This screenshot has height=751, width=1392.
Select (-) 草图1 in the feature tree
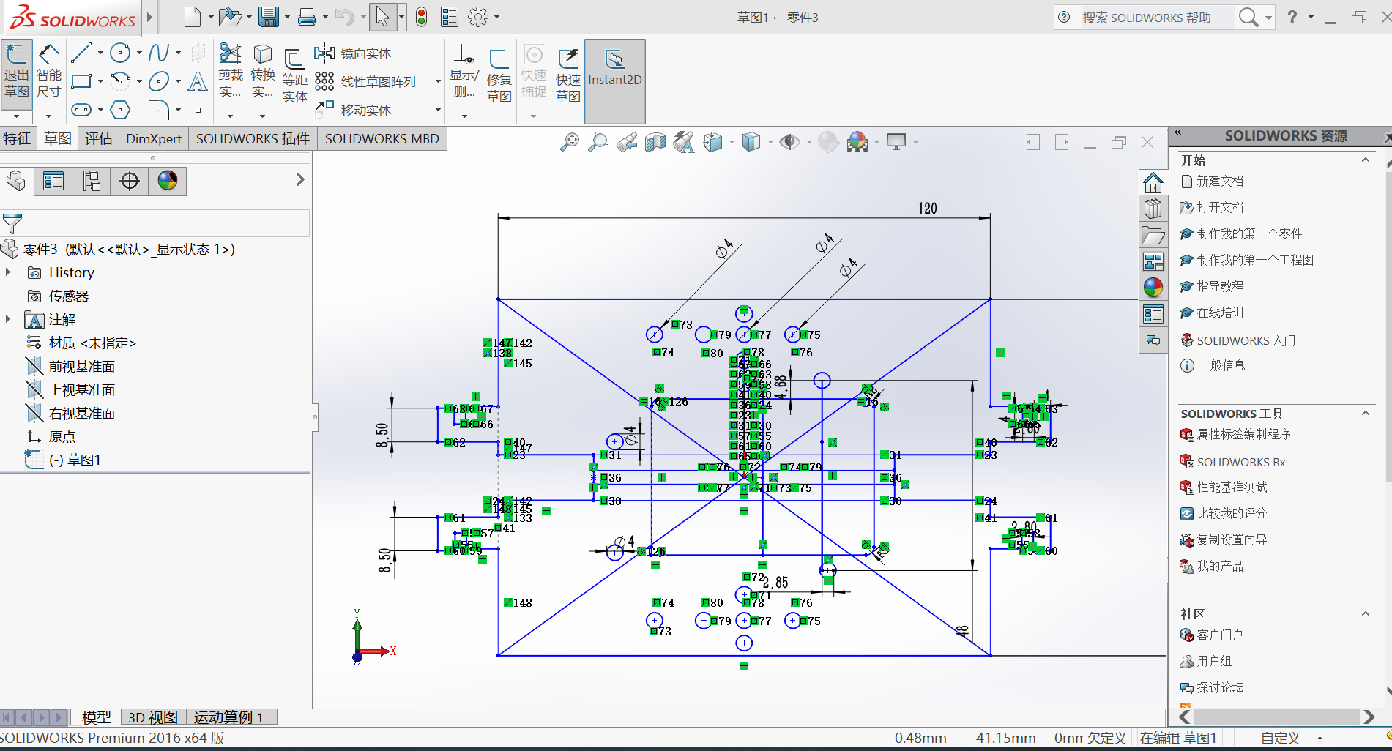(75, 460)
